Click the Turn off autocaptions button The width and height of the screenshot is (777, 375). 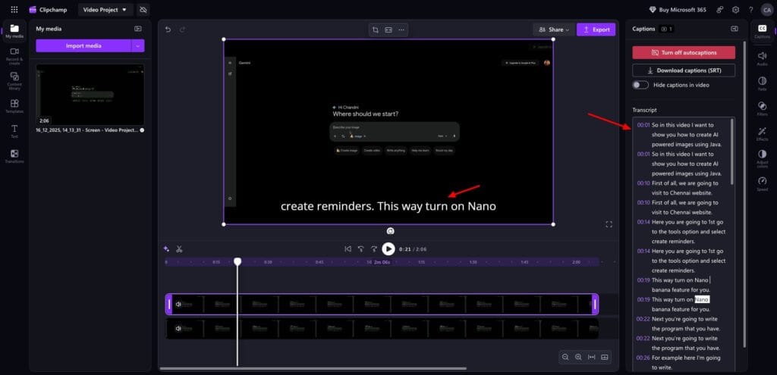(x=683, y=52)
